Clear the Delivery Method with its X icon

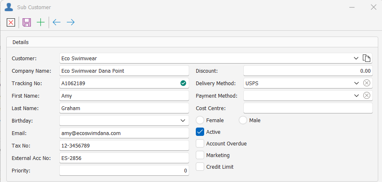click(x=367, y=83)
